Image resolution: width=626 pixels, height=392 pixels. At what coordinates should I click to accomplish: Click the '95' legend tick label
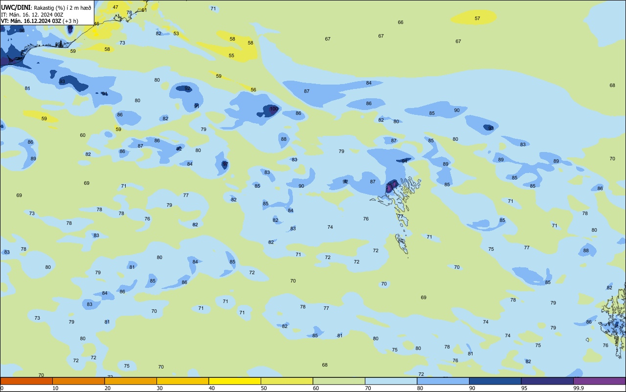(x=524, y=388)
